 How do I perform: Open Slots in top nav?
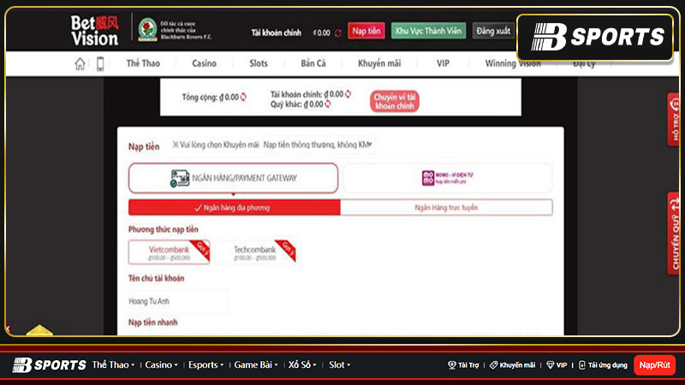click(x=259, y=63)
